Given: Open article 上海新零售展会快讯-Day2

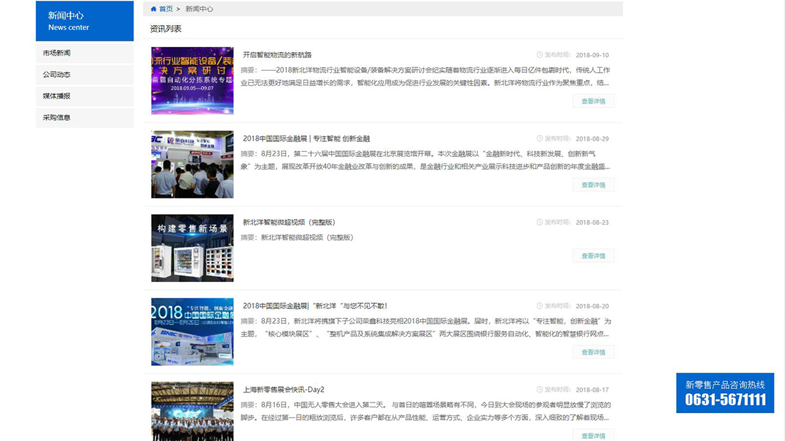Looking at the screenshot, I should click(x=283, y=390).
